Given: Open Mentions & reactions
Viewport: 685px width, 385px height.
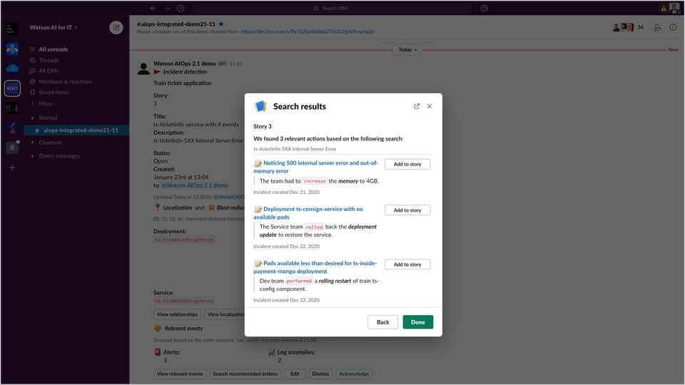Looking at the screenshot, I should pos(66,81).
